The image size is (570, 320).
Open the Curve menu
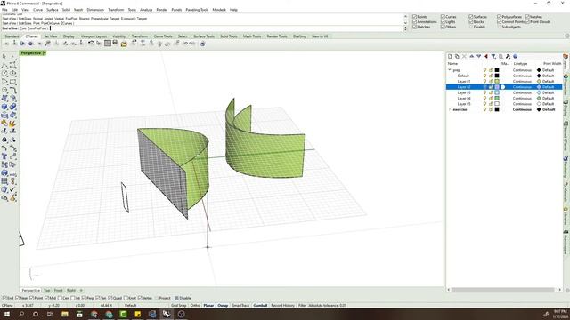tap(37, 10)
